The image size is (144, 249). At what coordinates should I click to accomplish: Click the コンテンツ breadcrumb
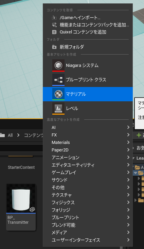coord(34,135)
